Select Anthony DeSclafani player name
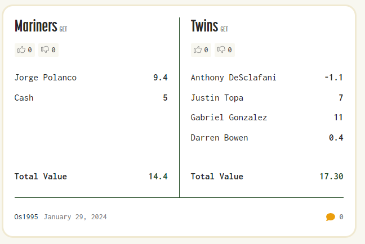Image resolution: width=365 pixels, height=244 pixels. 233,78
